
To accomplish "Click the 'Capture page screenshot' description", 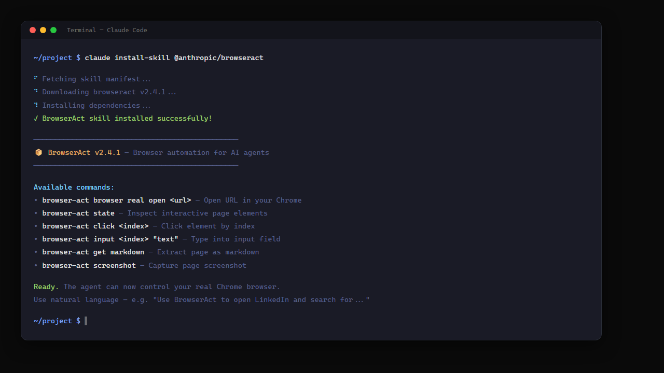I will [198, 265].
